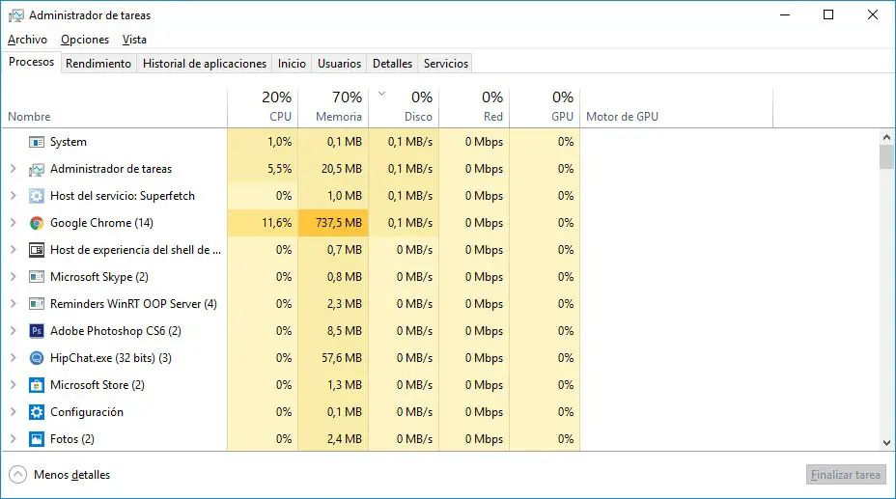Expand the Reminders WinRT OOP Server group

(x=13, y=304)
